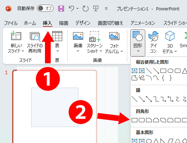Choose Line Arrow in 最近使用した図形

point(156,71)
